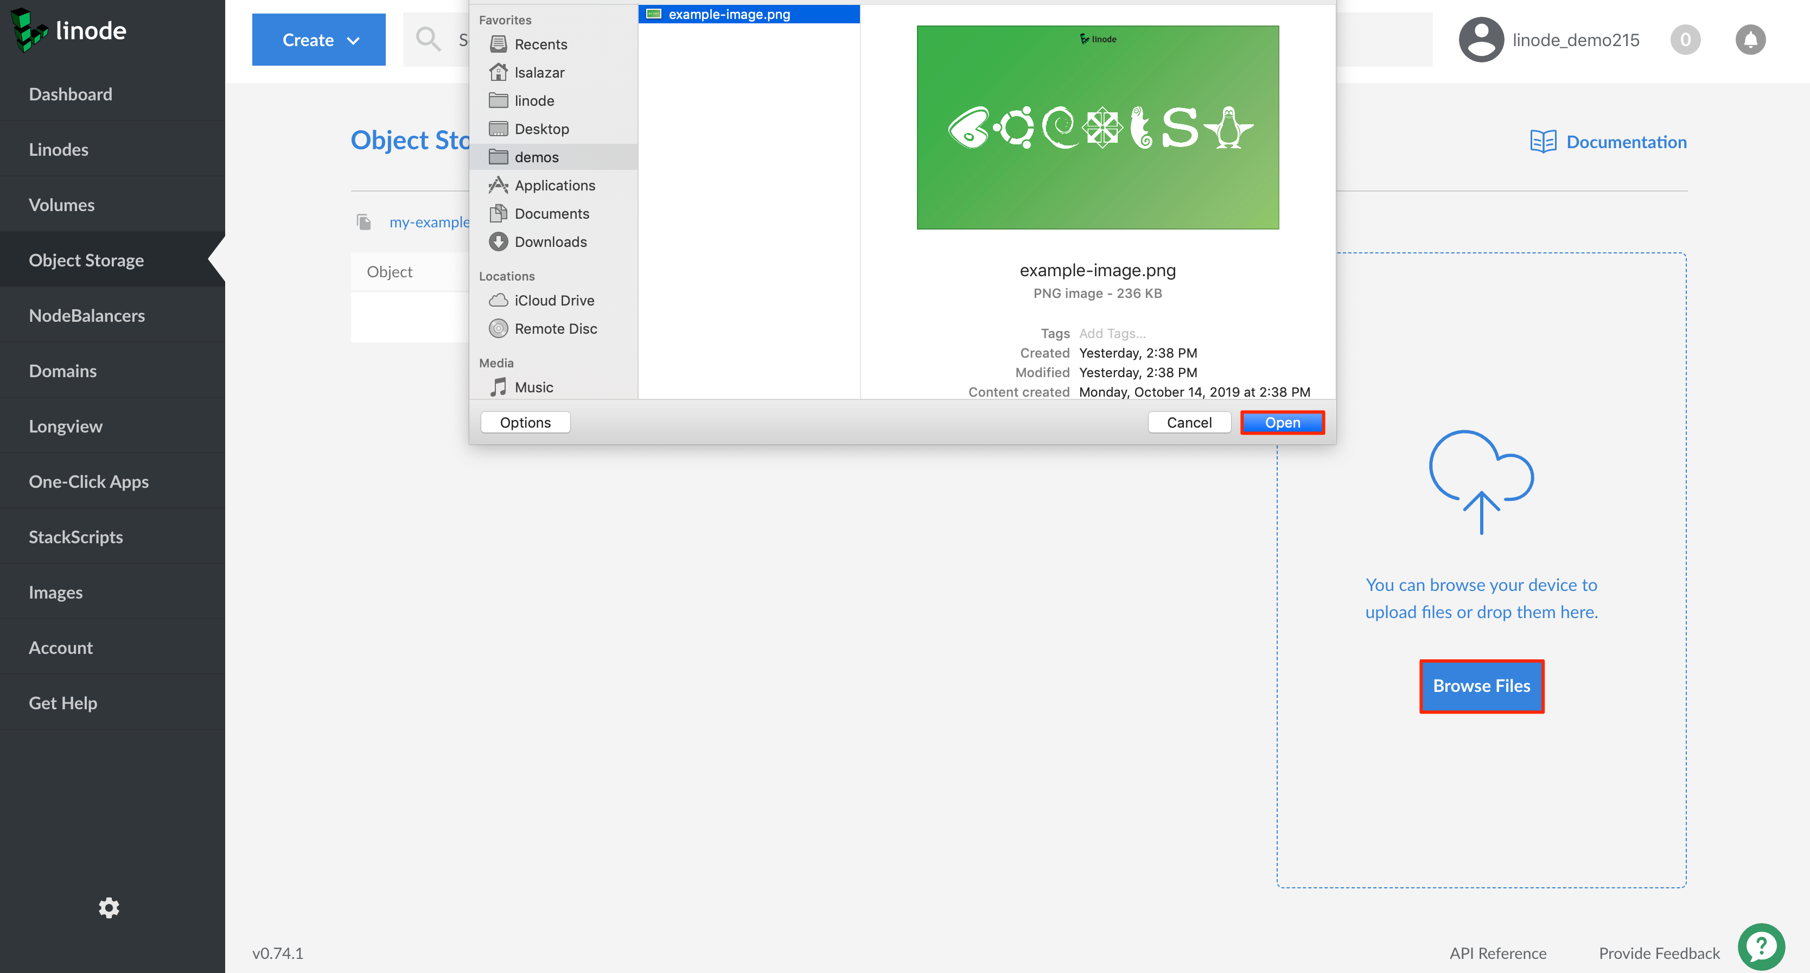The image size is (1810, 973).
Task: Select the iCloud Drive location
Action: coord(553,300)
